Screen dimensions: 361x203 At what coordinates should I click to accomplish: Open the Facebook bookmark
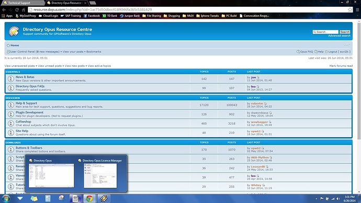click(92, 16)
